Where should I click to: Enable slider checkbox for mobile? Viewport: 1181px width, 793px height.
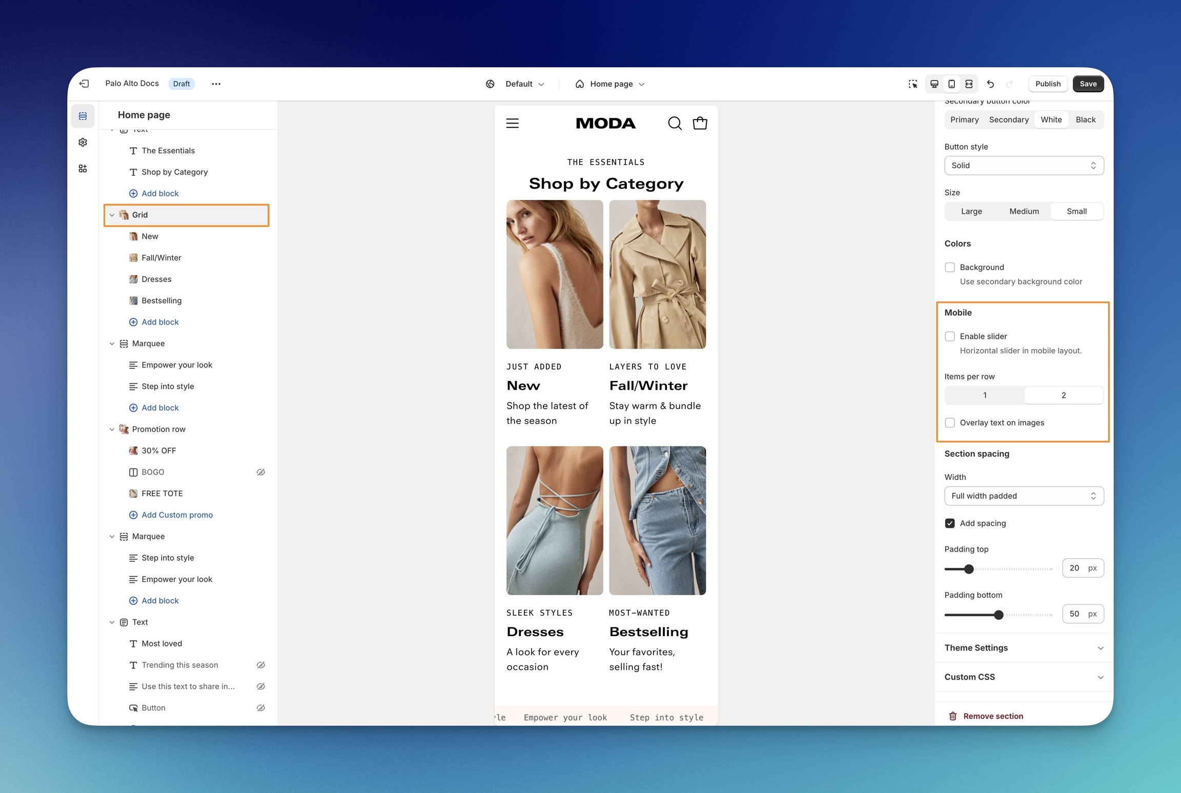coord(950,336)
